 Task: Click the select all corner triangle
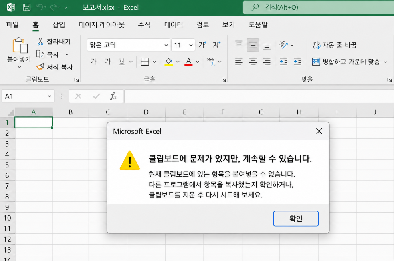click(10, 112)
